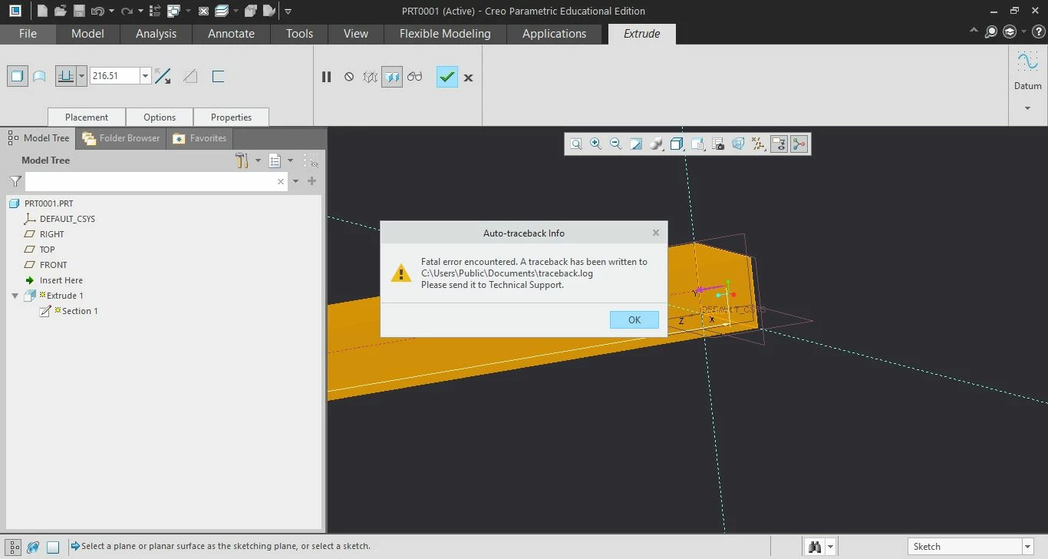Close the Auto-traceback Info dialog

coord(656,233)
